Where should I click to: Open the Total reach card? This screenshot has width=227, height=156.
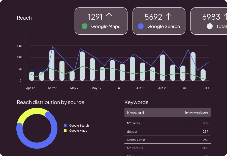pyautogui.click(x=209, y=21)
